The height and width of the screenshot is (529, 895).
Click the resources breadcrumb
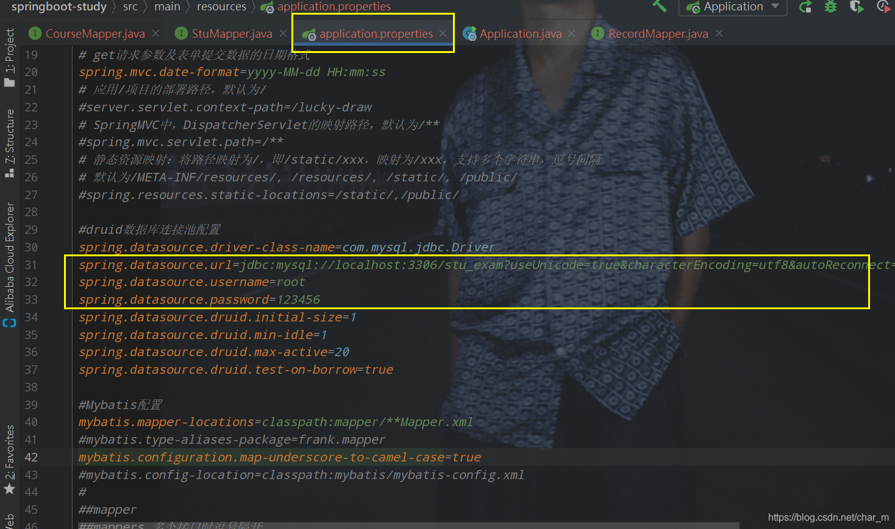(x=221, y=7)
